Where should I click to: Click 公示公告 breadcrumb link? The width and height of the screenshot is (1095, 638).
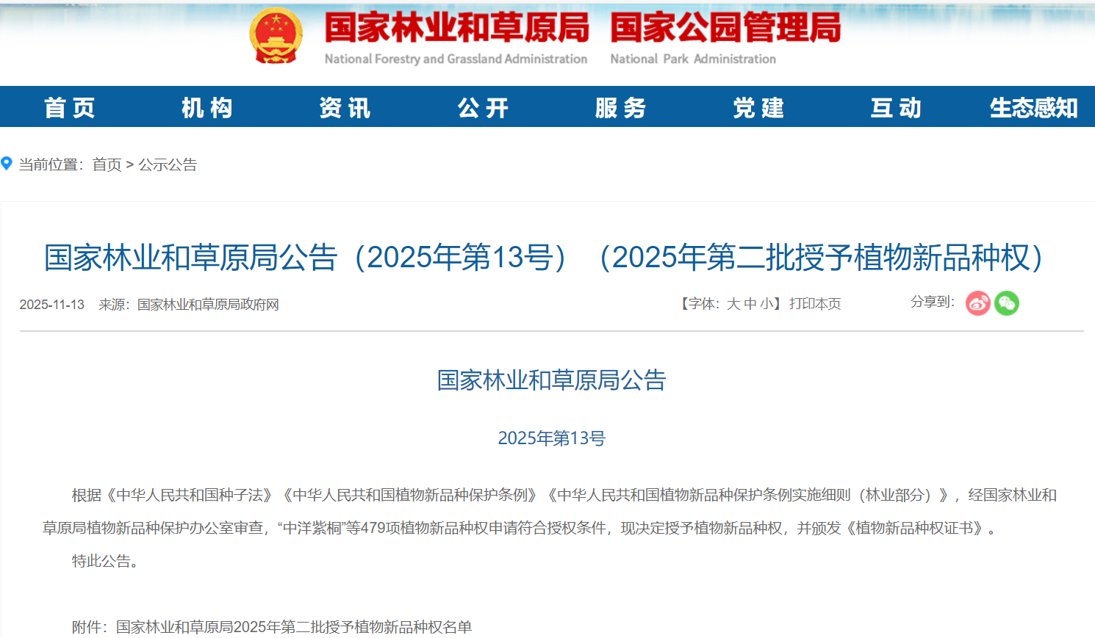(x=168, y=164)
